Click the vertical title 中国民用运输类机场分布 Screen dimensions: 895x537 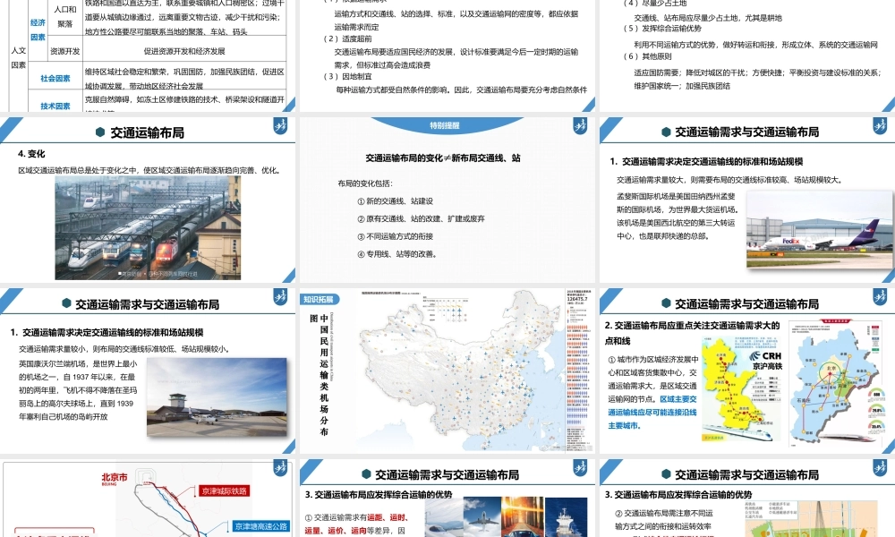[x=324, y=374]
